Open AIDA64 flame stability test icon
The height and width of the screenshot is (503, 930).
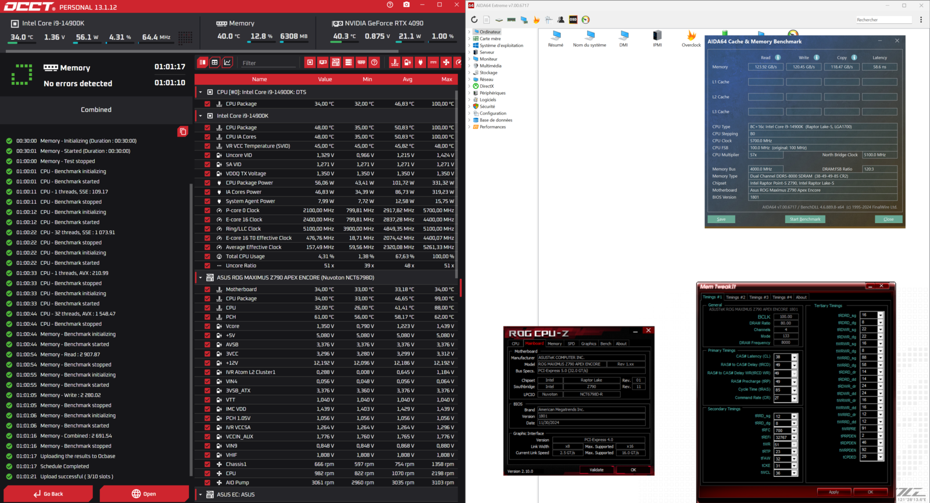click(536, 20)
